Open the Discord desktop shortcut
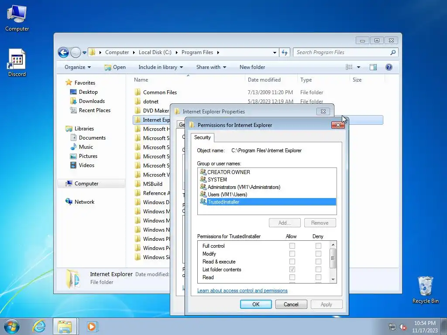 click(17, 63)
